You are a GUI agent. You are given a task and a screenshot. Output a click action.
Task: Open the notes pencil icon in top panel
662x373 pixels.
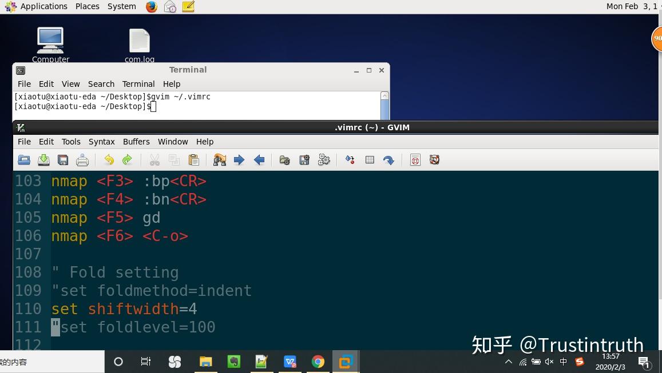click(188, 7)
